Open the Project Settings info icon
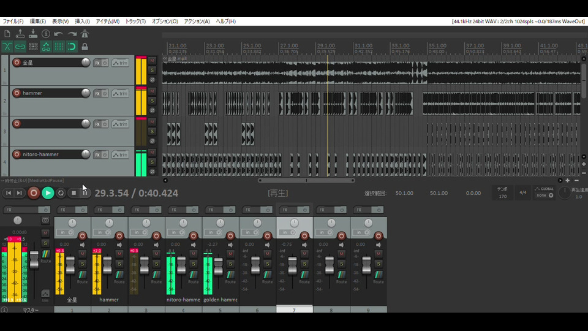 point(45,34)
